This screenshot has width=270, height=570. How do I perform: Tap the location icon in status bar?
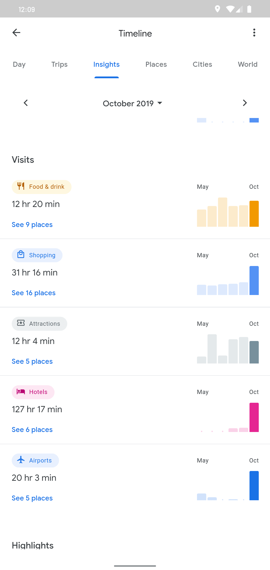pyautogui.click(x=217, y=9)
